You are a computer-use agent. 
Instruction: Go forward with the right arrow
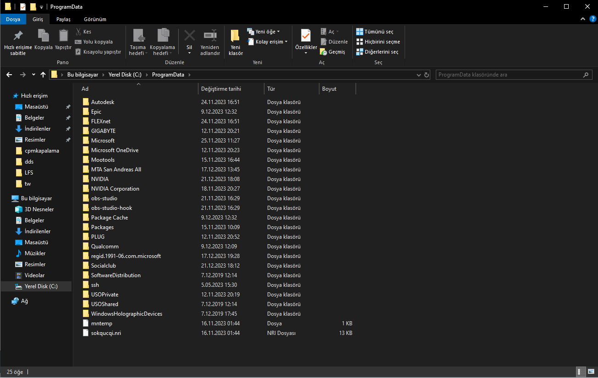click(23, 75)
